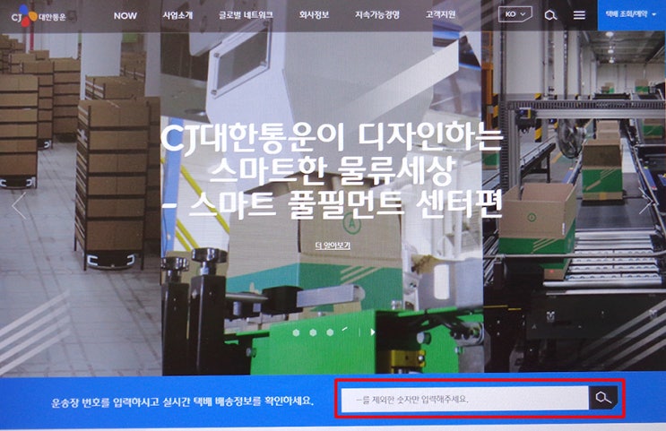Follow the 더 알아보기 link
666x431 pixels.
click(x=333, y=246)
